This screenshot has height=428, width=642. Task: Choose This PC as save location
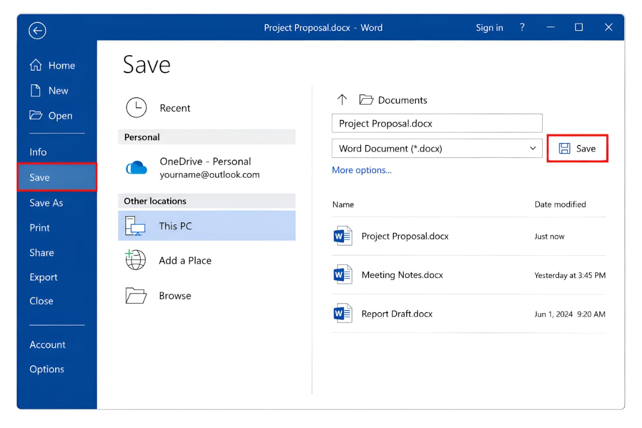click(207, 226)
